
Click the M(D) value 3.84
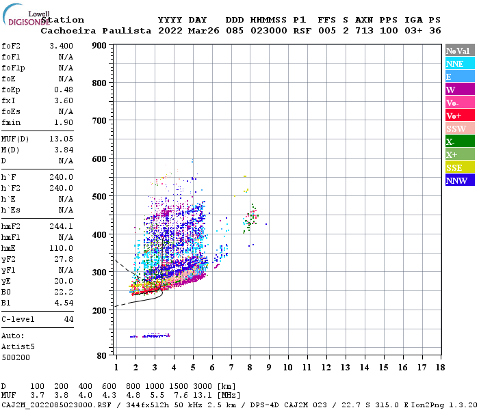[x=64, y=150]
